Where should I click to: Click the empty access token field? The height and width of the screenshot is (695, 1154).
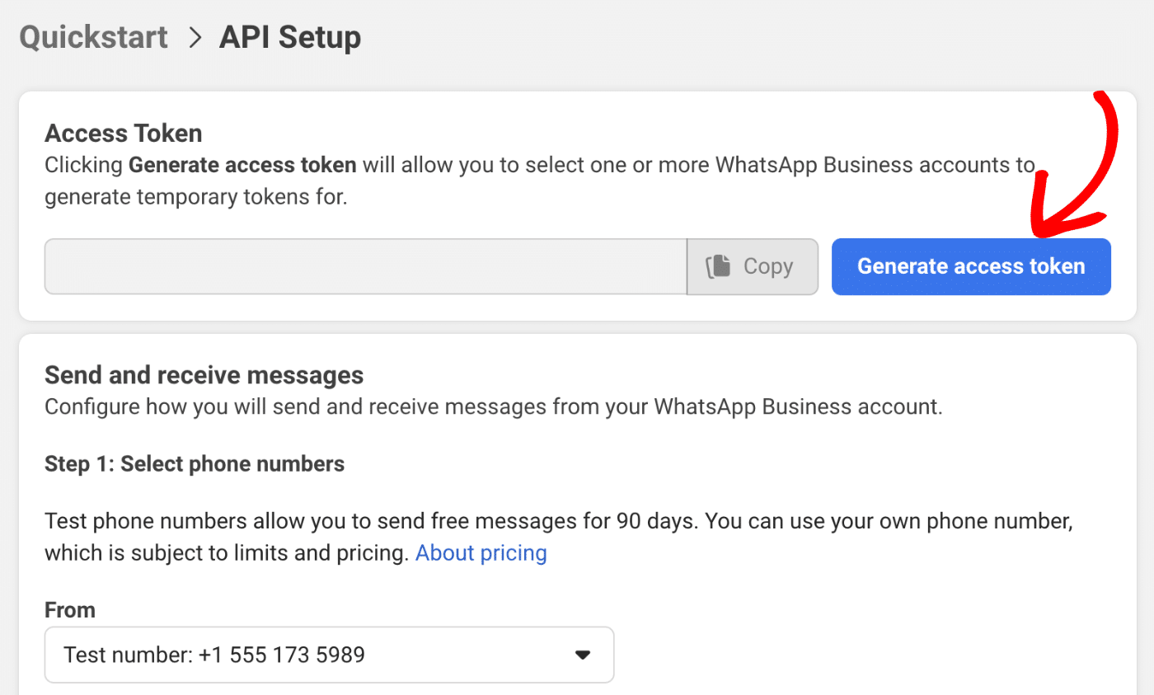[x=365, y=266]
